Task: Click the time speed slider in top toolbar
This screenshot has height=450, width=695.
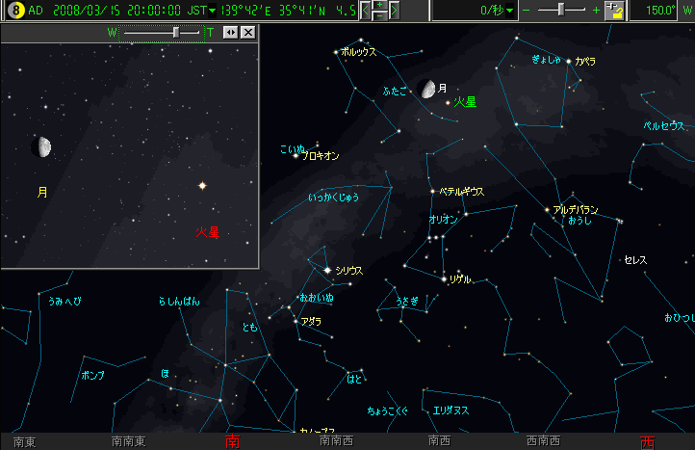Action: tap(562, 10)
